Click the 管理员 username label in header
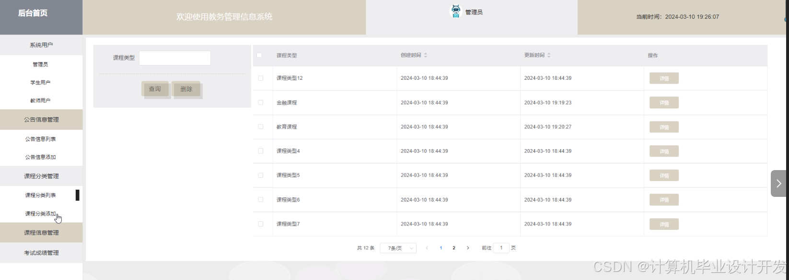 coord(474,12)
